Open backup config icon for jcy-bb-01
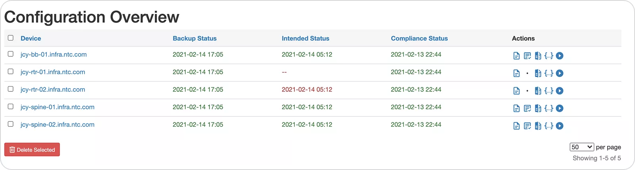The width and height of the screenshot is (635, 170). coord(516,56)
